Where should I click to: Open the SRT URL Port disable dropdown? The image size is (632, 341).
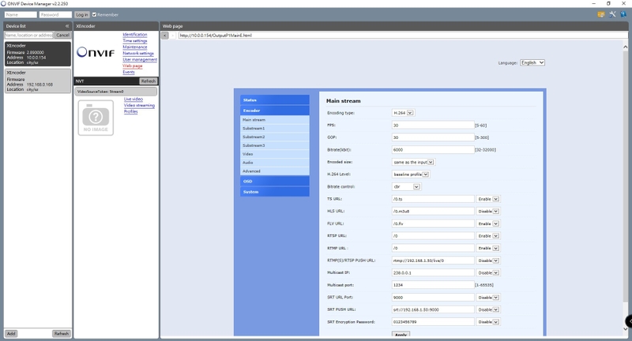pyautogui.click(x=488, y=298)
